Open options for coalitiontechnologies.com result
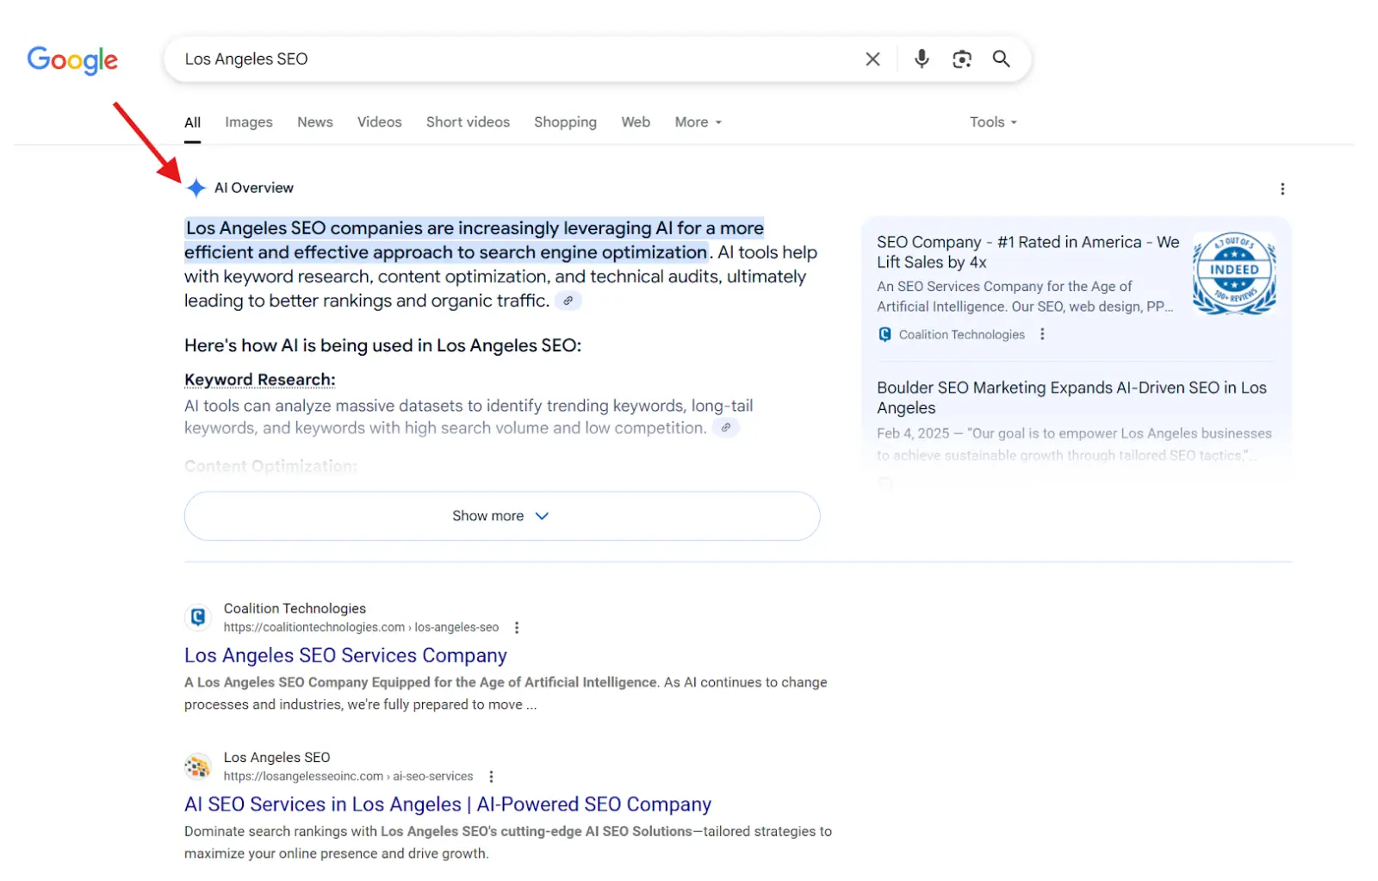1378x881 pixels. pos(517,628)
